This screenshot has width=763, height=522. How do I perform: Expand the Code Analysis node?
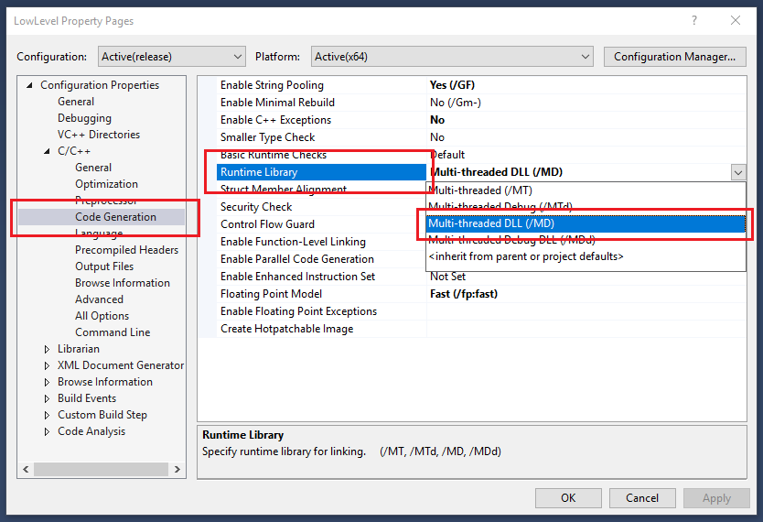[x=48, y=431]
